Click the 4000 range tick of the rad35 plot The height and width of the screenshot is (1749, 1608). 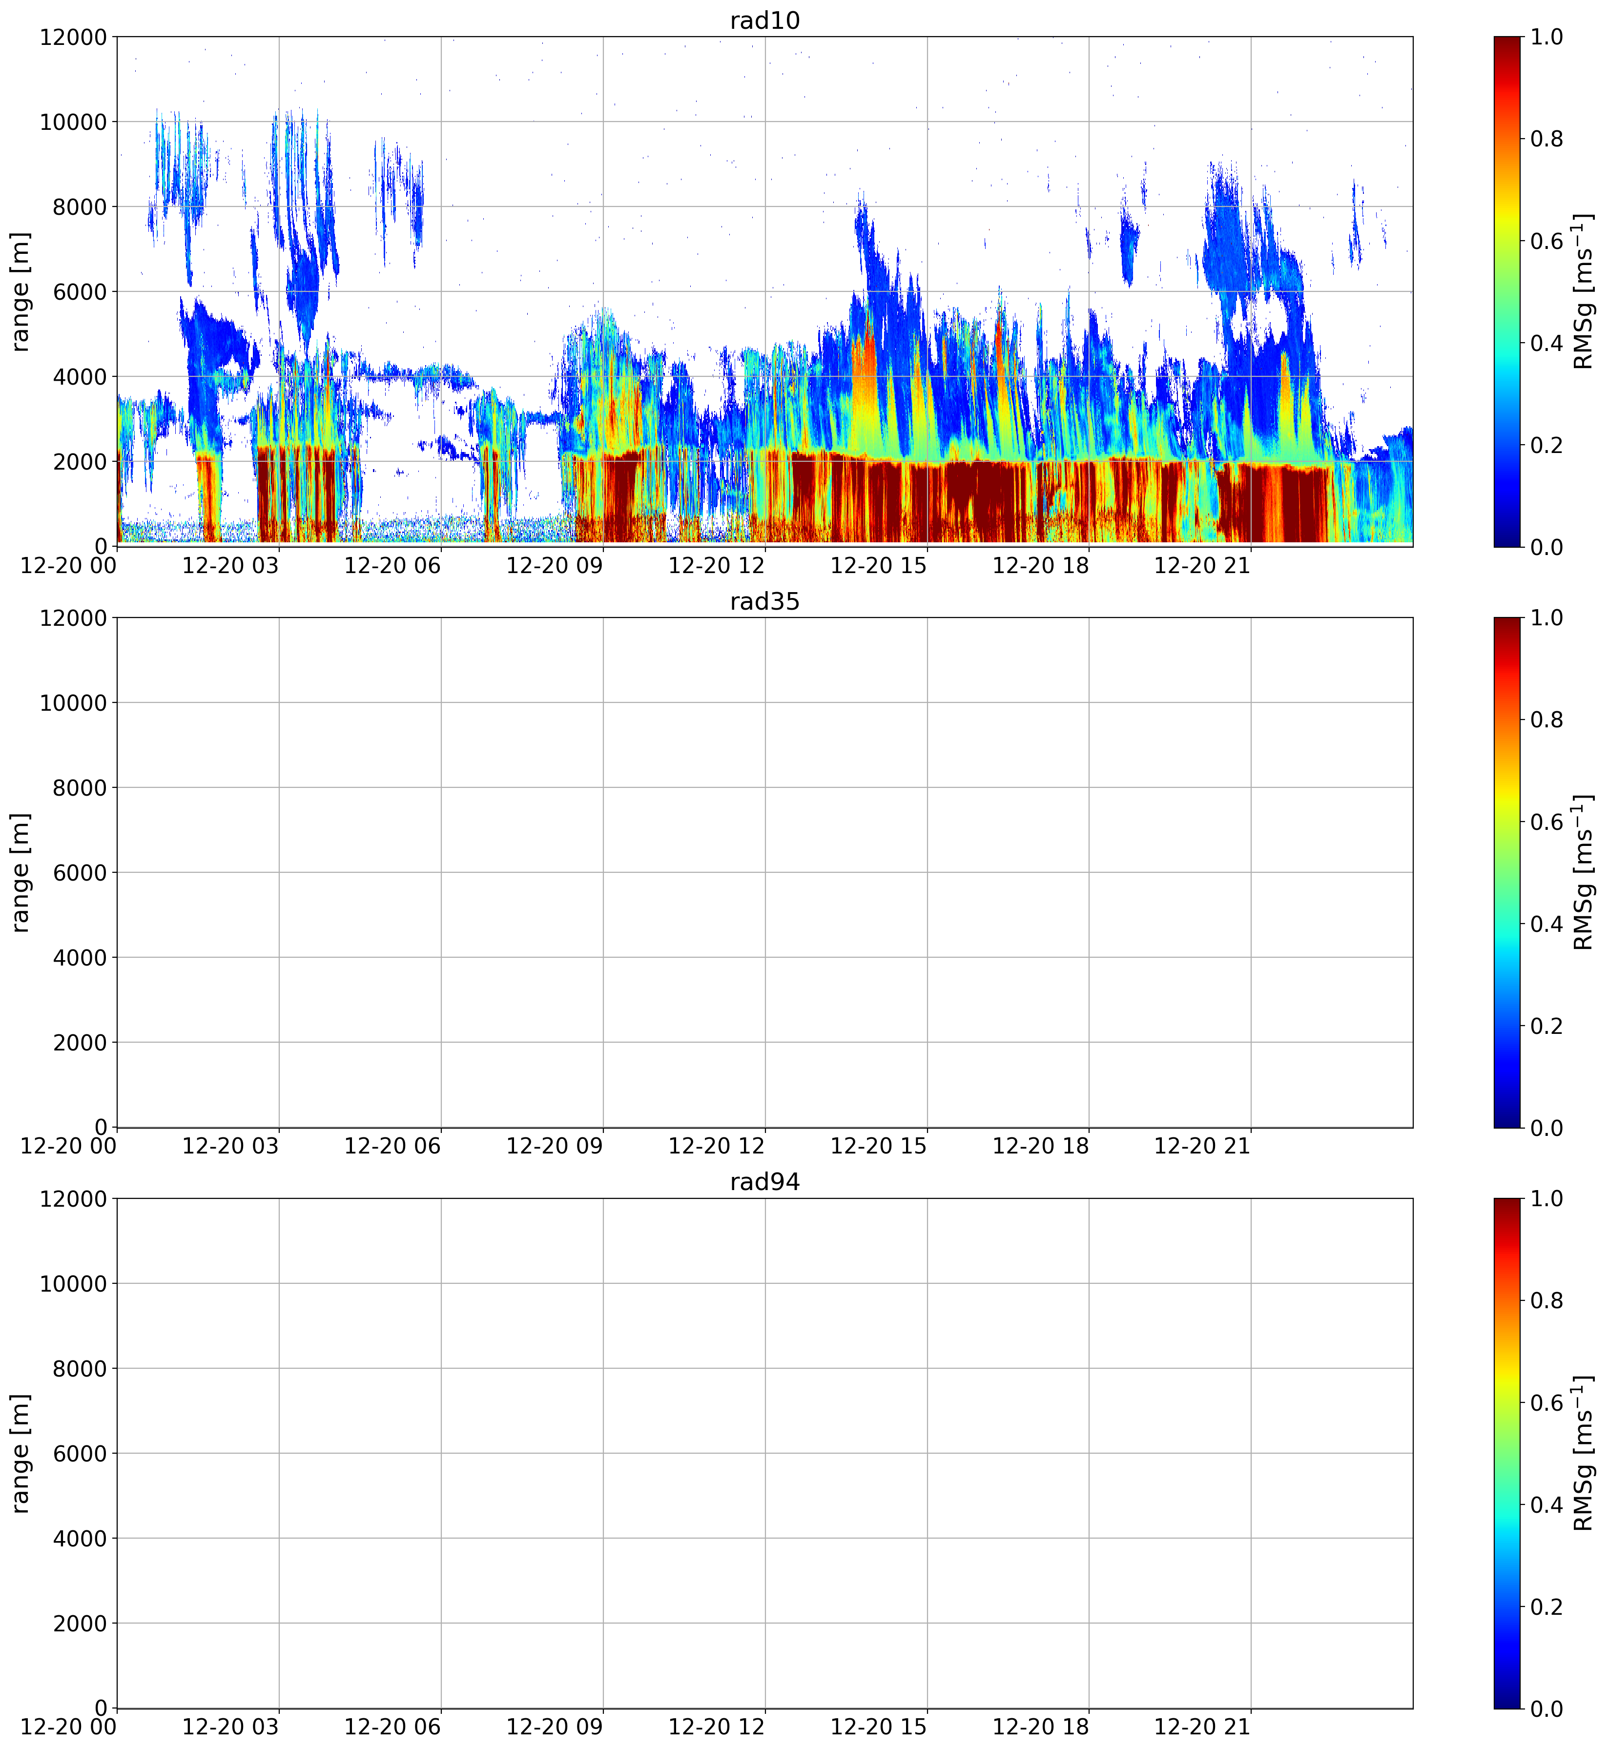click(79, 957)
